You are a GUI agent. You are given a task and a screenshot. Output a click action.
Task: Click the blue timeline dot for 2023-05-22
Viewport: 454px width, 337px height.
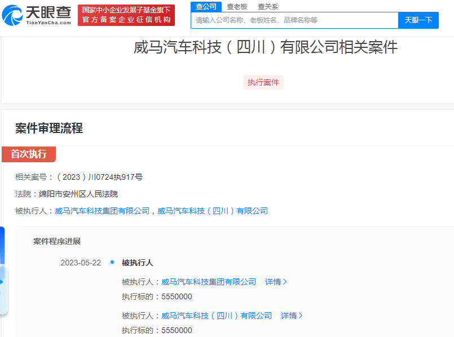pos(112,263)
